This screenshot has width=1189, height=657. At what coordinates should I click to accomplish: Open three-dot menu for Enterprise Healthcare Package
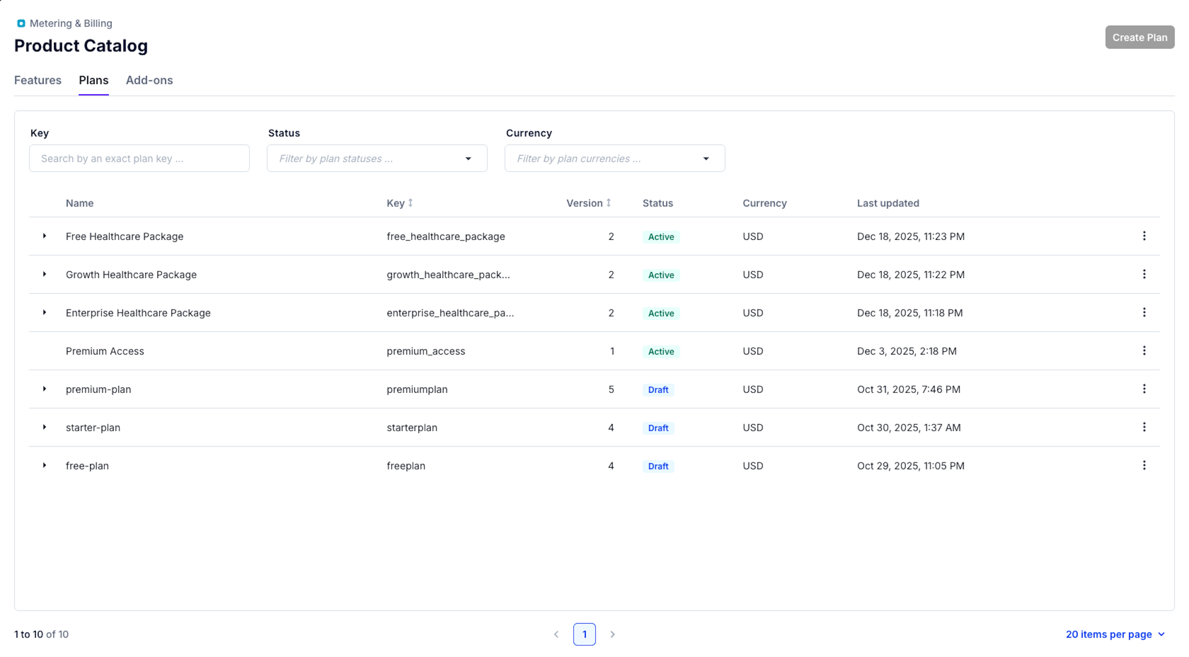point(1143,312)
